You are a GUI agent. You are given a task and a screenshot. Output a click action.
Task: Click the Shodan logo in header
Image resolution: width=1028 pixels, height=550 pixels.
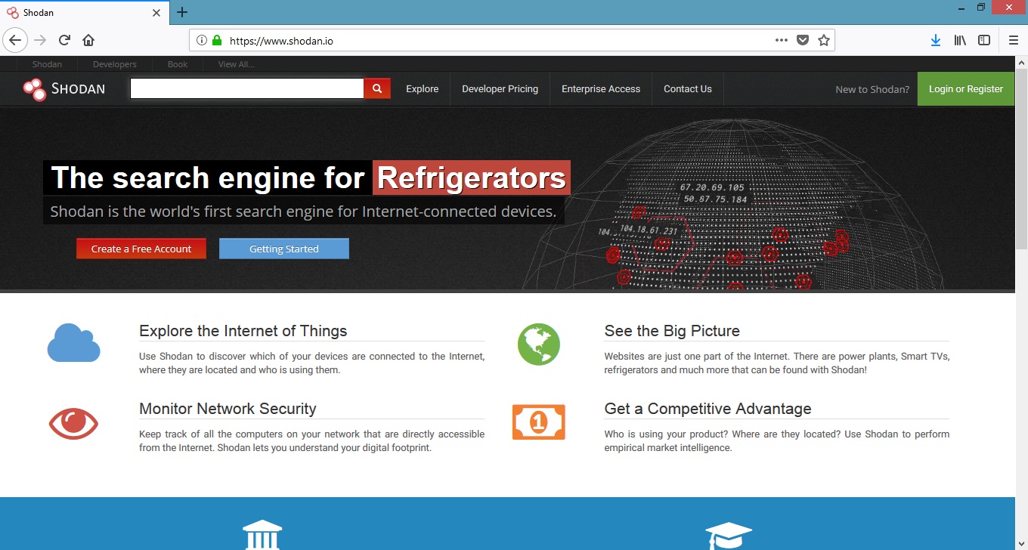(64, 89)
